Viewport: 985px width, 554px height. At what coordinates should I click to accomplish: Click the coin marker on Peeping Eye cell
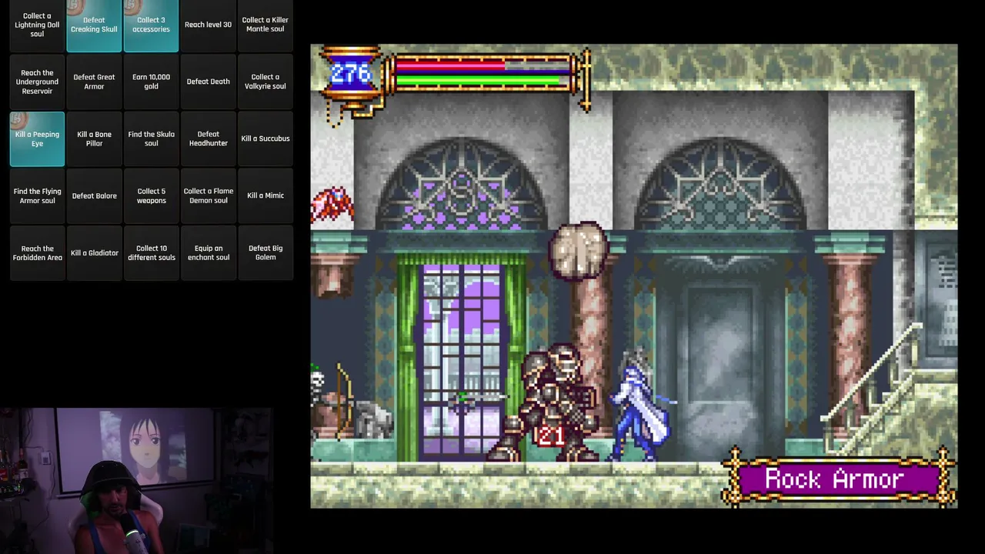(20, 119)
